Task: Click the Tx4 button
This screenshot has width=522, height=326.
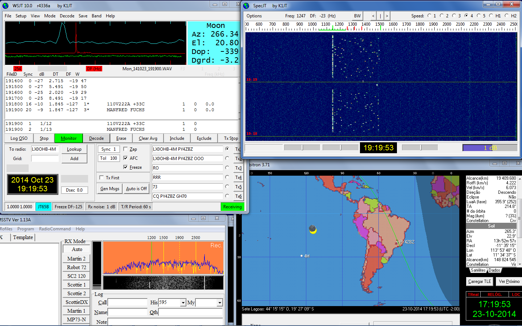Action: coord(238,177)
